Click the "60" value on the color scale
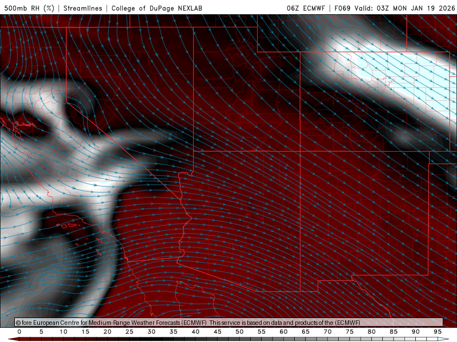The height and width of the screenshot is (342, 457). click(x=283, y=332)
